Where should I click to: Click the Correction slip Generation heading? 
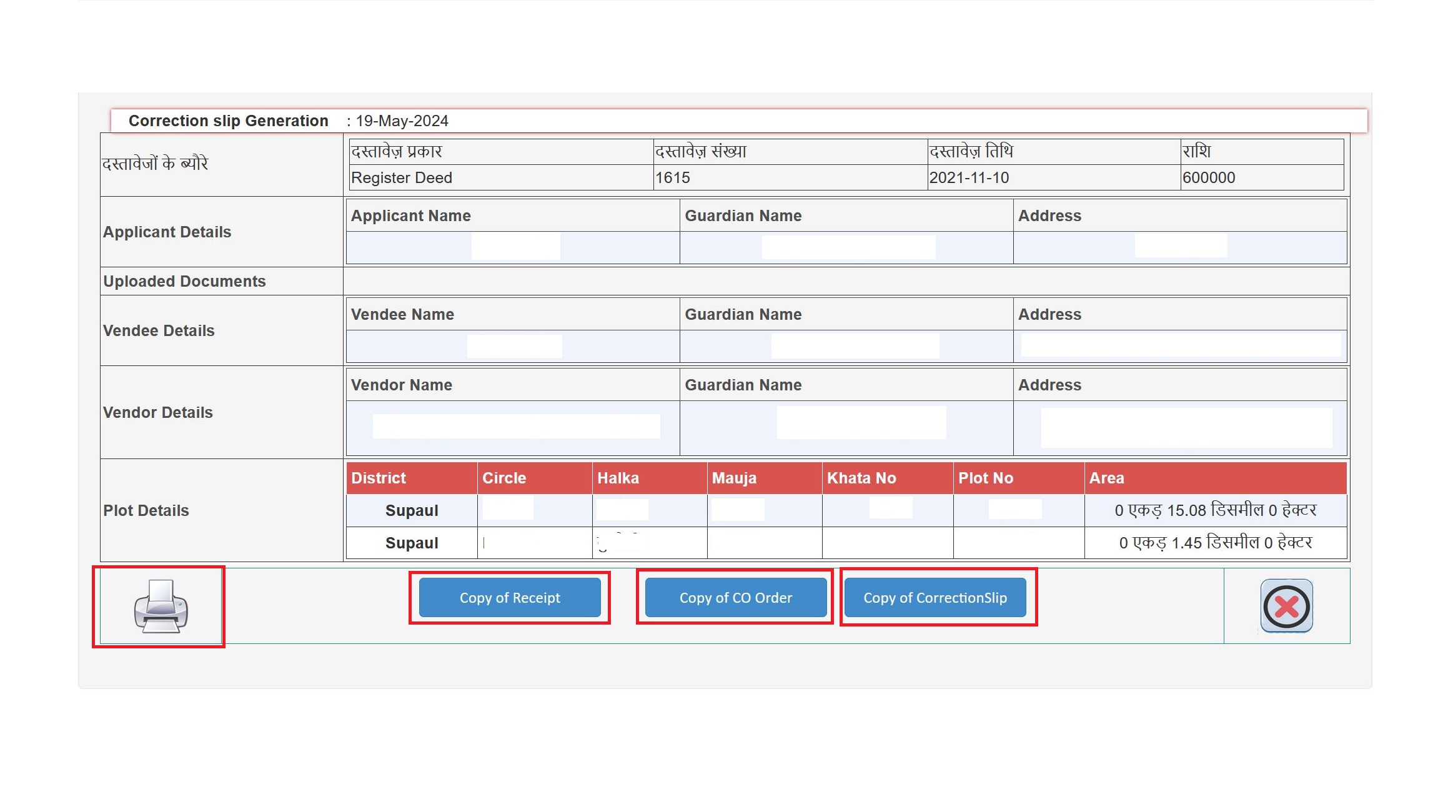point(228,121)
